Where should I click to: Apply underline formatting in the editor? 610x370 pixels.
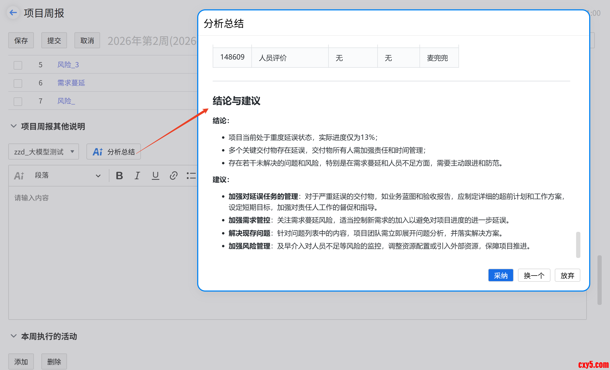pyautogui.click(x=155, y=176)
